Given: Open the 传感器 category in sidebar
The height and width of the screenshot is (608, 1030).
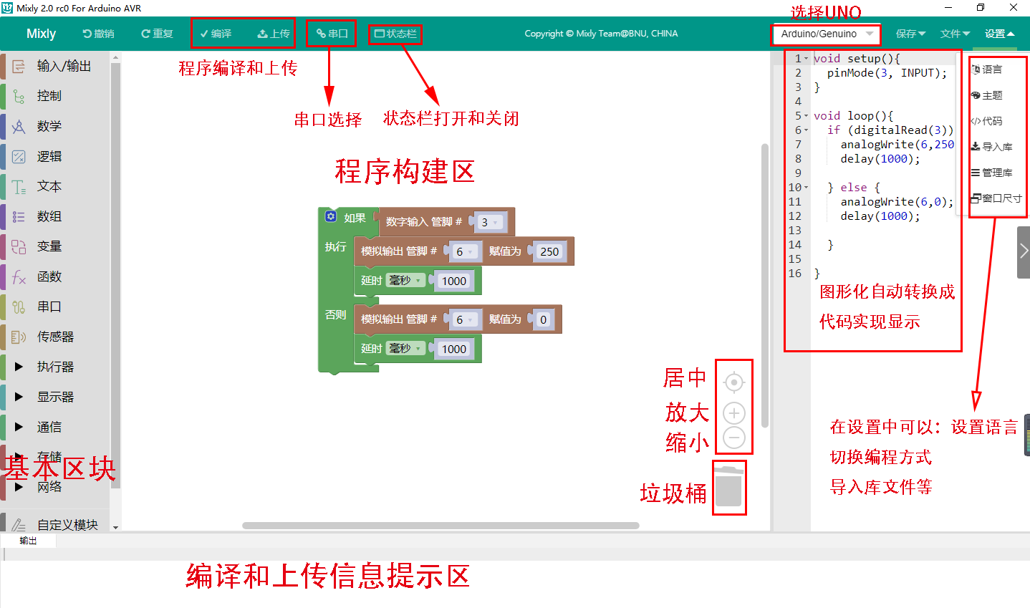Looking at the screenshot, I should (x=55, y=337).
